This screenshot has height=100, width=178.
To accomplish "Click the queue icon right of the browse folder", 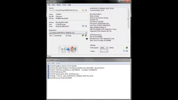I will pos(86,10).
